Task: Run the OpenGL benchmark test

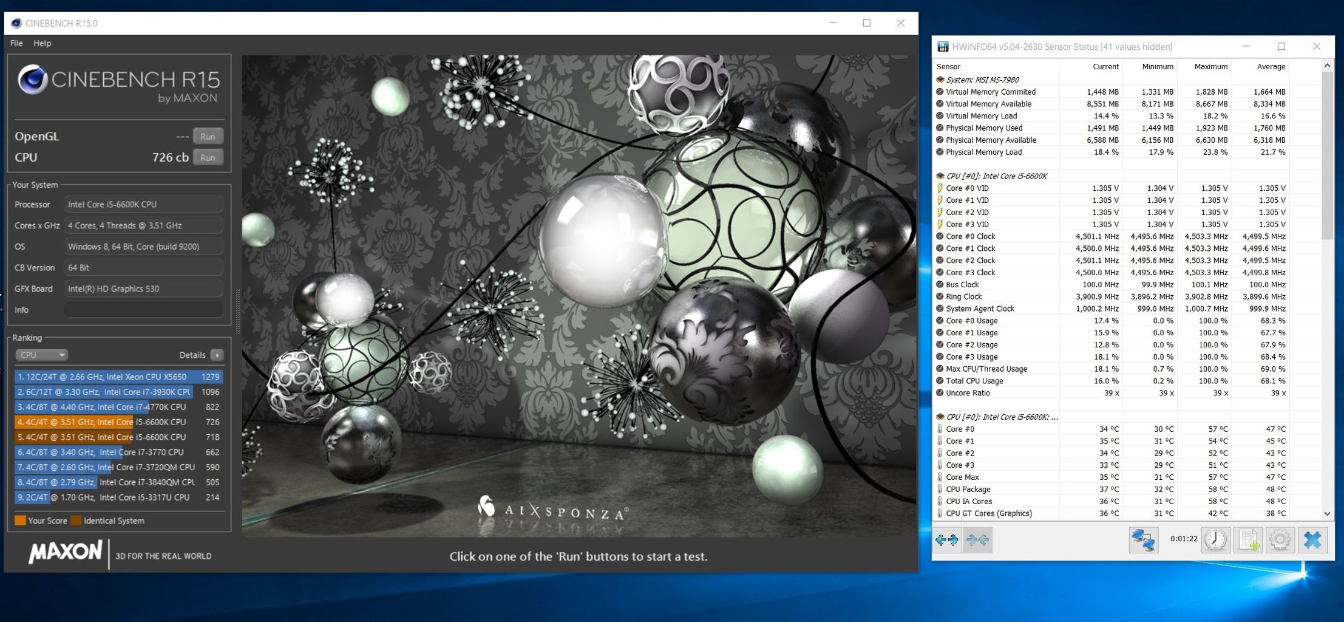Action: point(208,136)
